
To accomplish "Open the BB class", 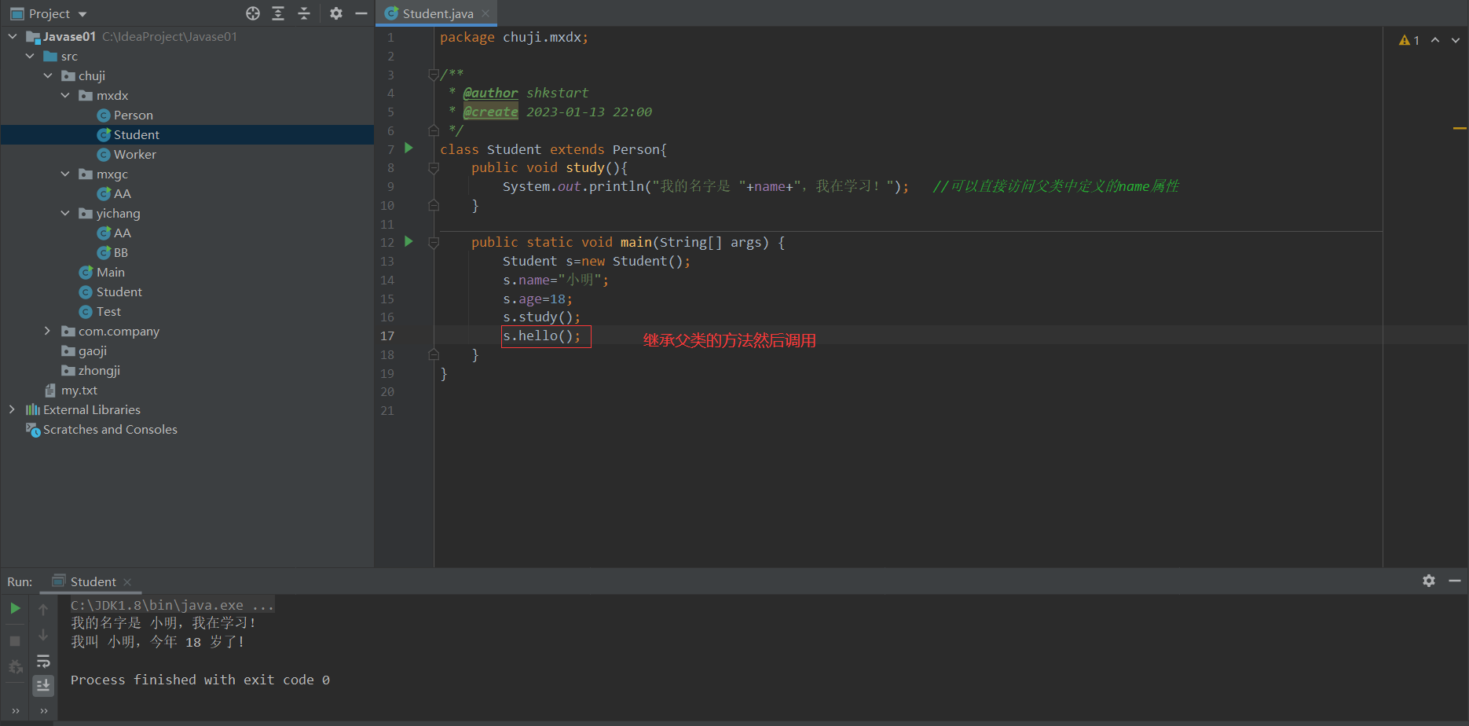I will click(x=112, y=252).
